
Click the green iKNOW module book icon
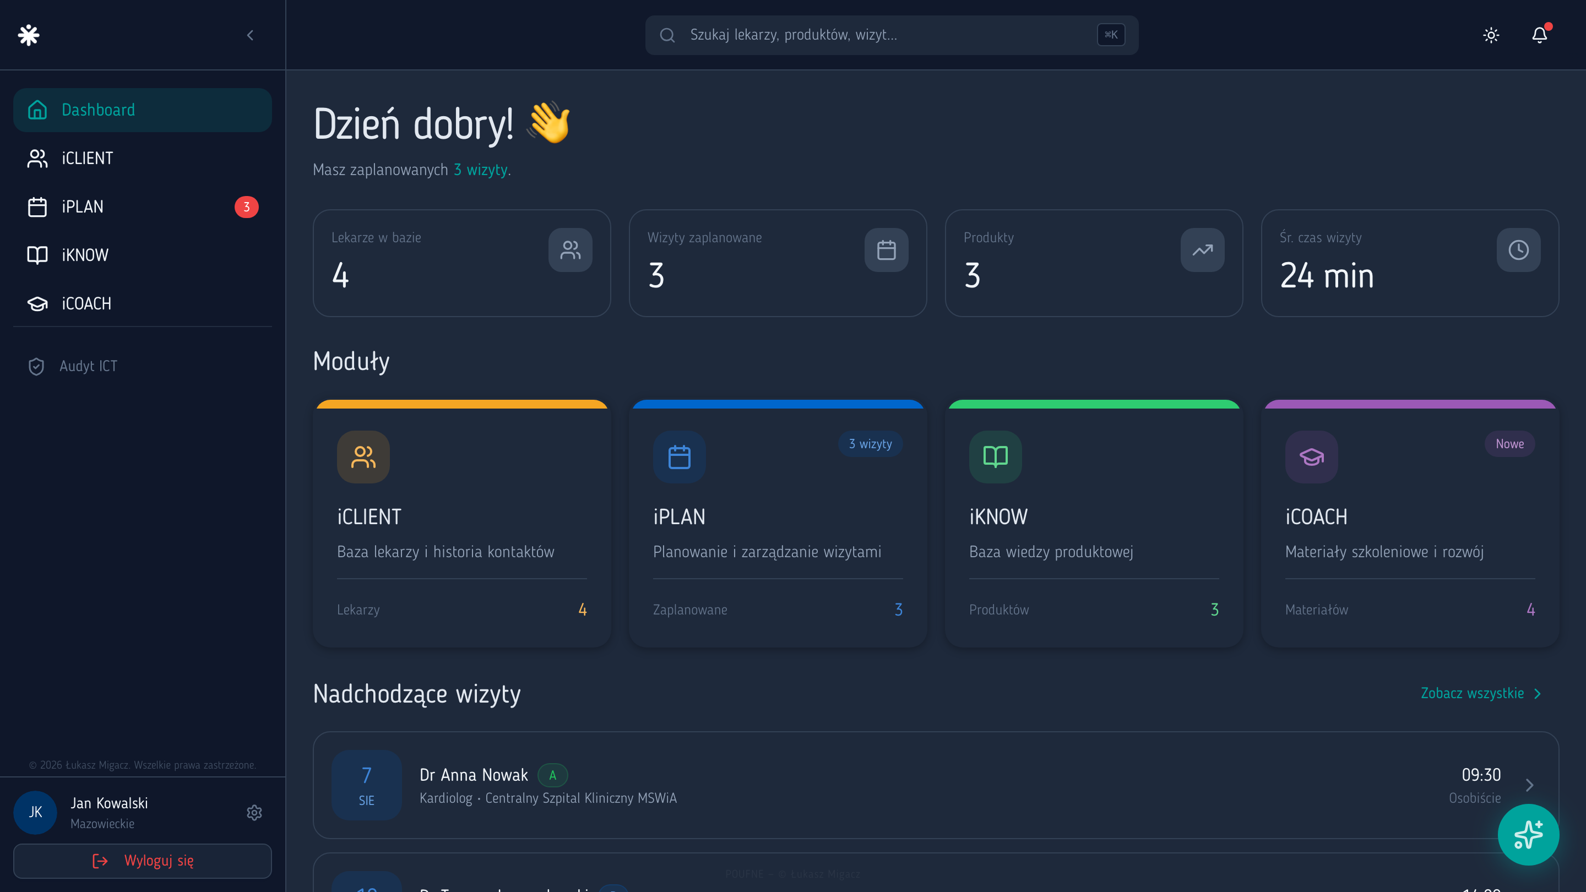pyautogui.click(x=996, y=457)
